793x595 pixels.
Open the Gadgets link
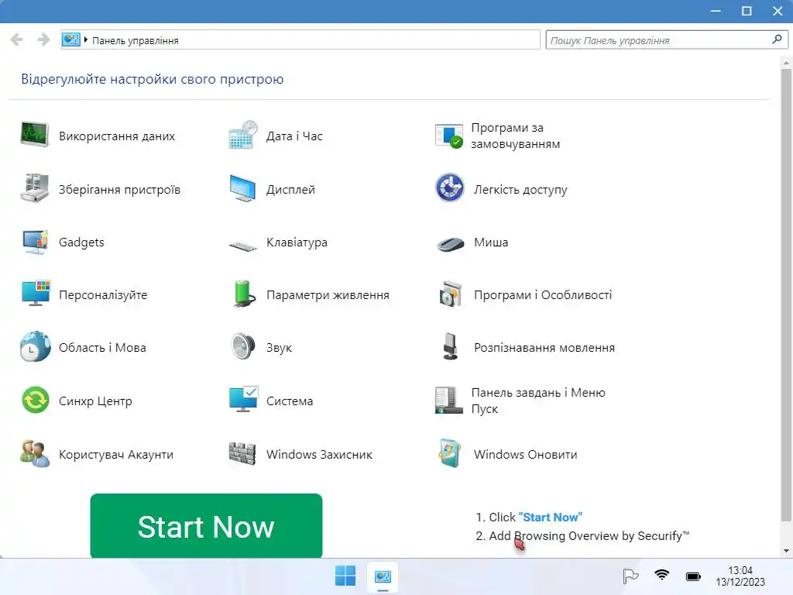coord(81,242)
